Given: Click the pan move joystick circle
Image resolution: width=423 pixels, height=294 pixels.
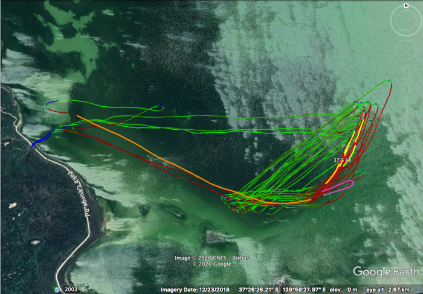Looking at the screenshot, I should click(406, 50).
